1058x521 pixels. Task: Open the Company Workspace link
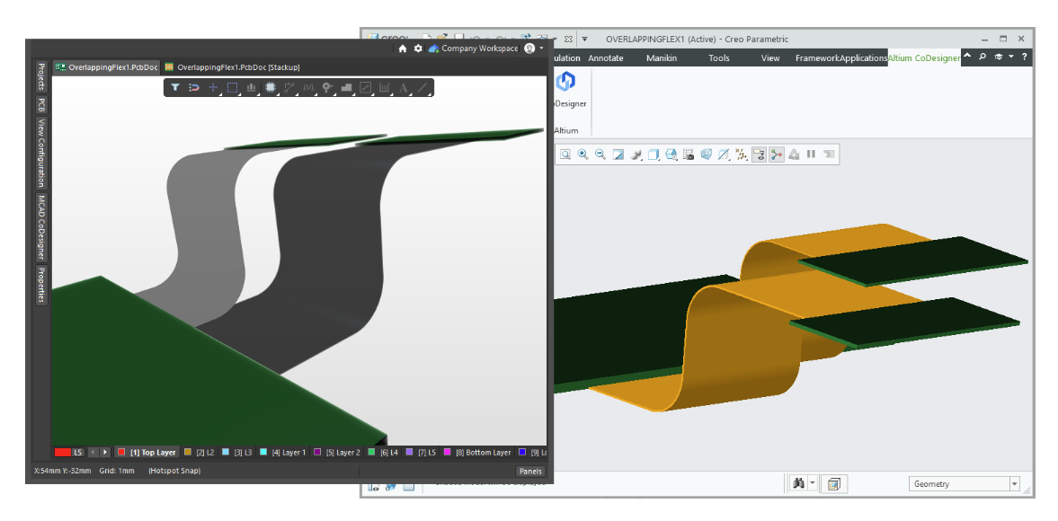pyautogui.click(x=479, y=49)
